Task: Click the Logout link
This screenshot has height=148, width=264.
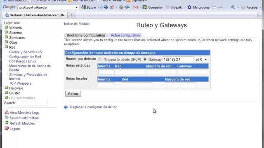Action: coord(15,129)
